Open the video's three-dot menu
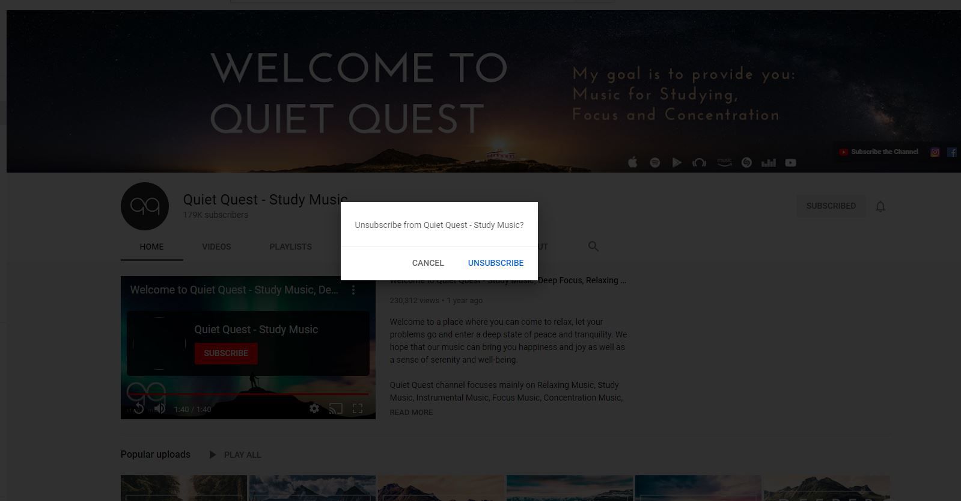 (x=353, y=290)
